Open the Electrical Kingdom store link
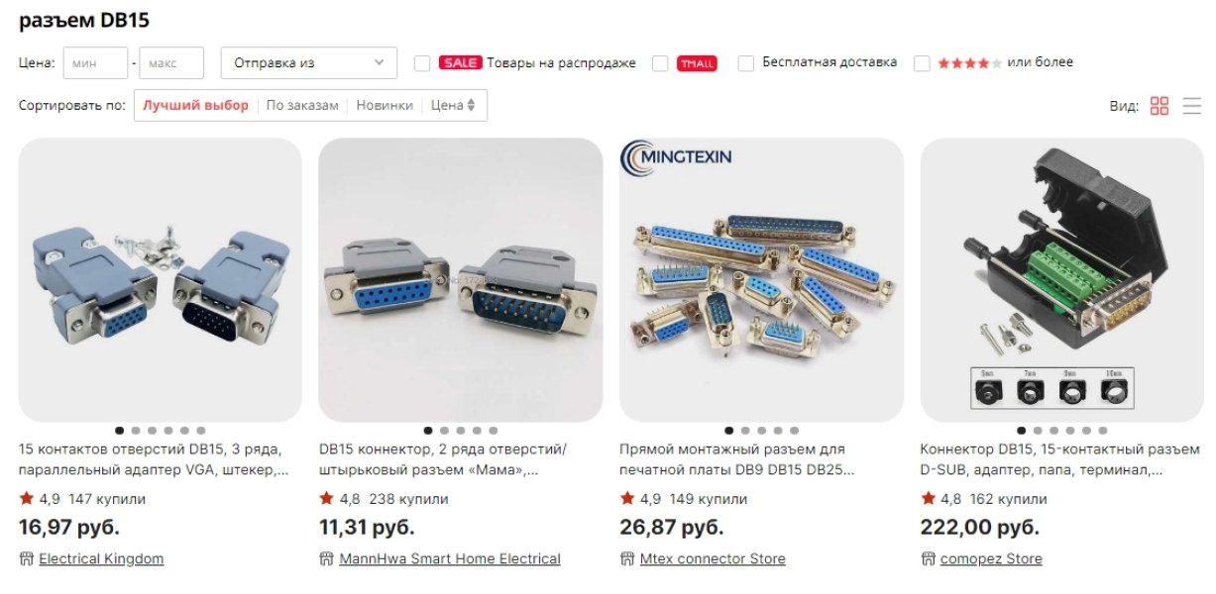The width and height of the screenshot is (1216, 594). (101, 559)
